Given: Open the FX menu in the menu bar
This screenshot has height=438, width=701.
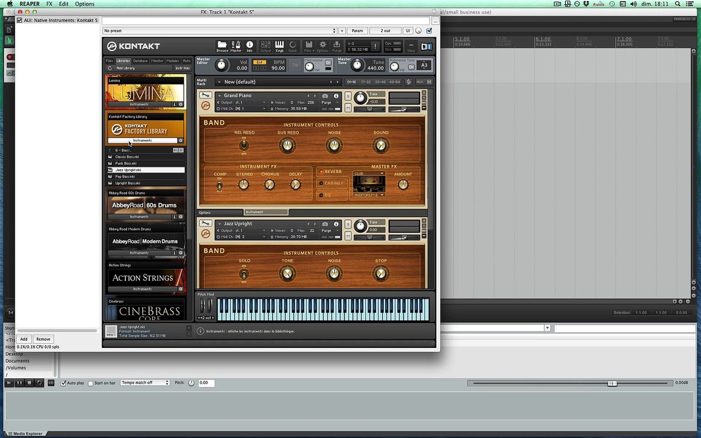Looking at the screenshot, I should 49,4.
